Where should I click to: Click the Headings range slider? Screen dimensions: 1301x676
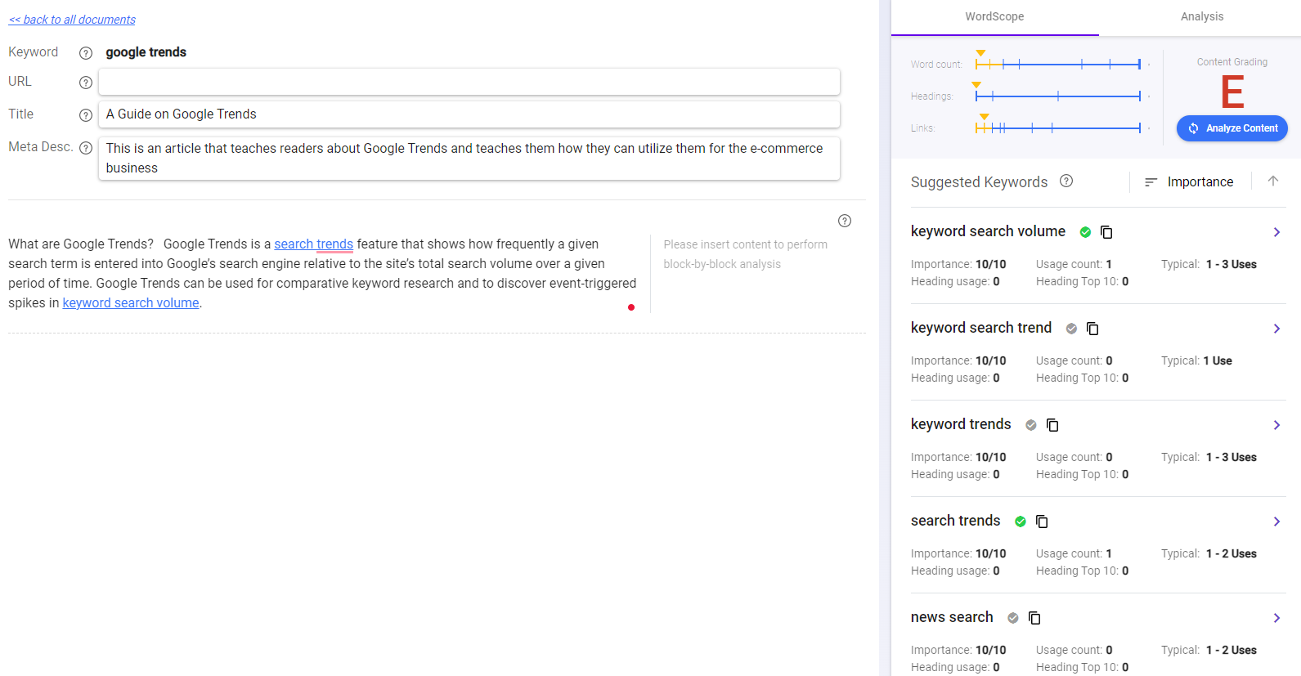point(1058,96)
